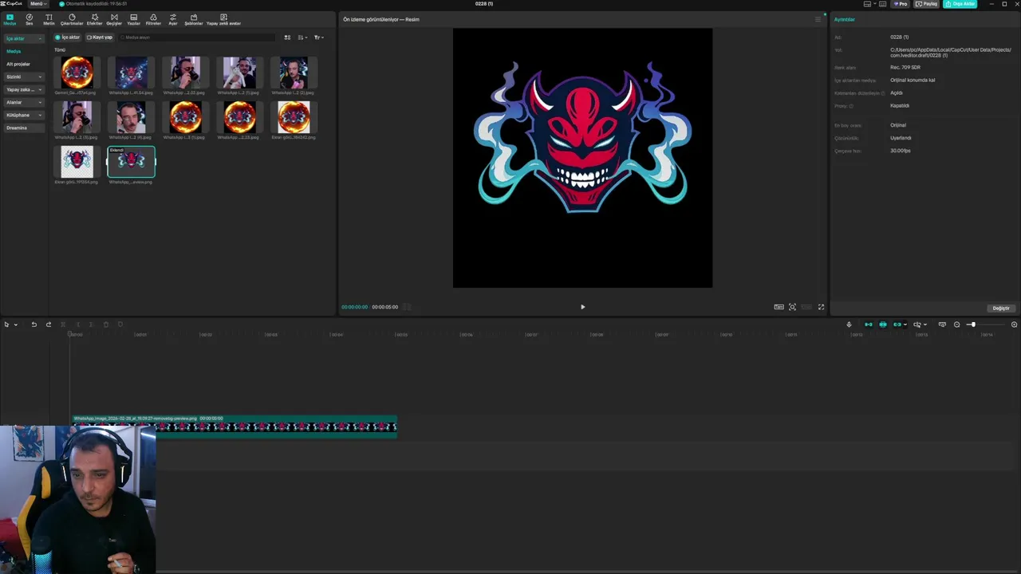
Task: Expand the Yapay zeka sidebar section
Action: [x=23, y=89]
